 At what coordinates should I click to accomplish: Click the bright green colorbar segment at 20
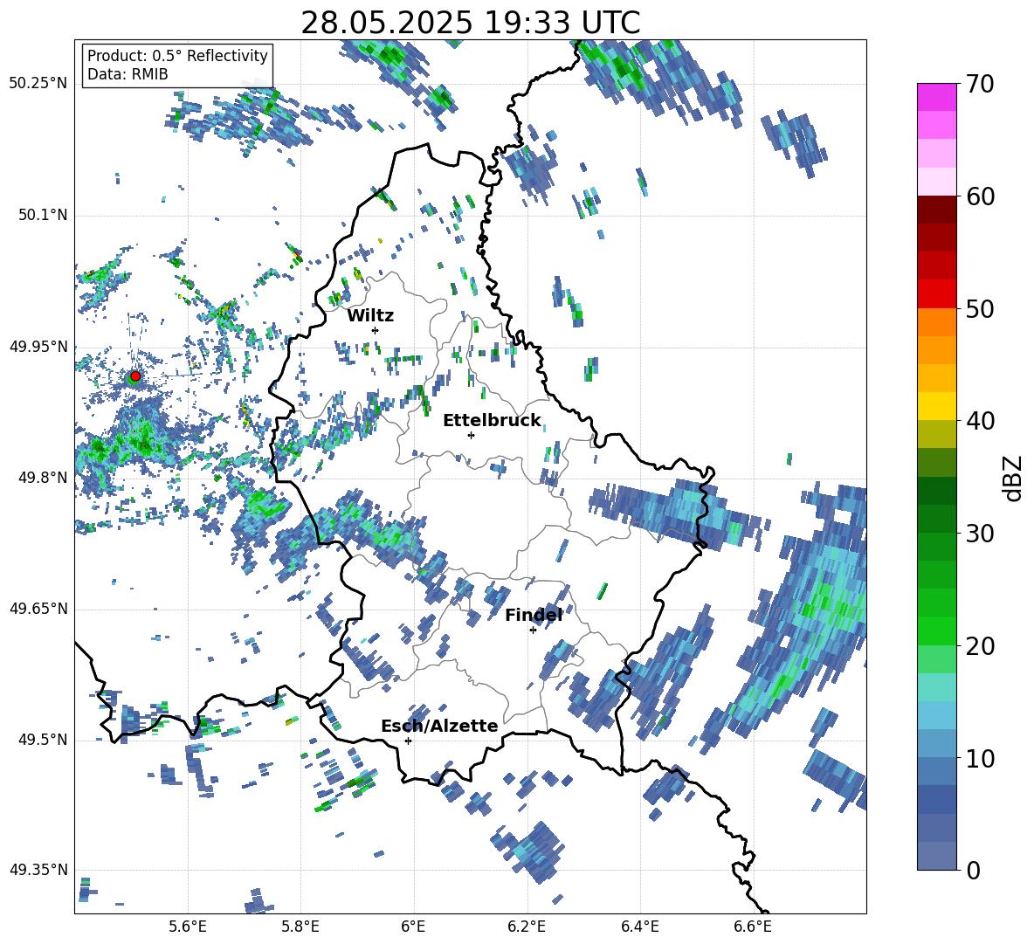936,630
